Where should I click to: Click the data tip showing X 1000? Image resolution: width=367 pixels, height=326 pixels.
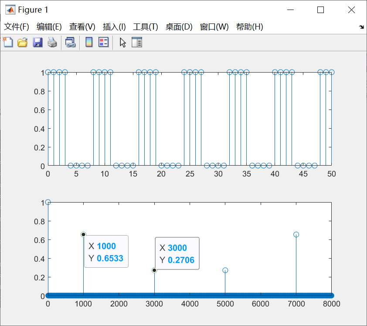(106, 252)
